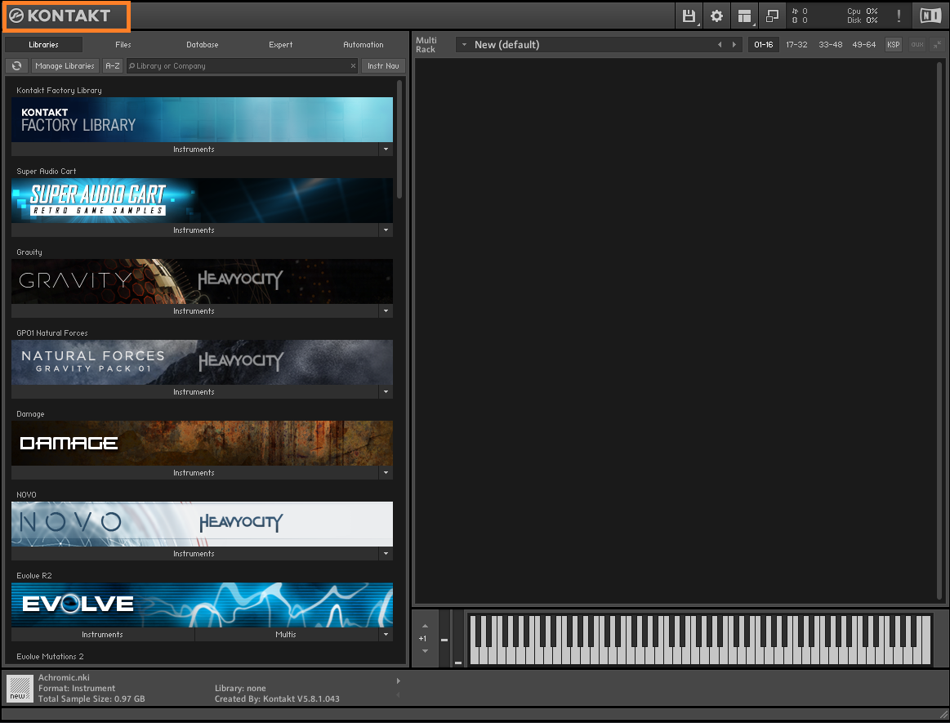The image size is (950, 723).
Task: Click the KSP multi script button
Action: [893, 44]
